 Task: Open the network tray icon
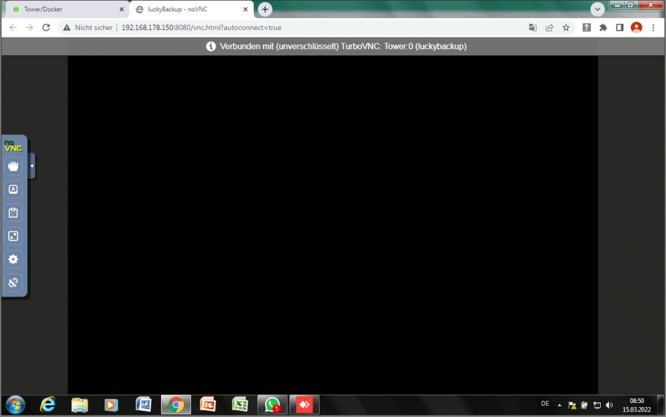click(x=597, y=405)
